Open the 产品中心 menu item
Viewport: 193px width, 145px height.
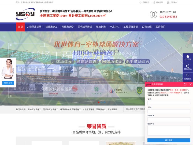tap(114, 27)
